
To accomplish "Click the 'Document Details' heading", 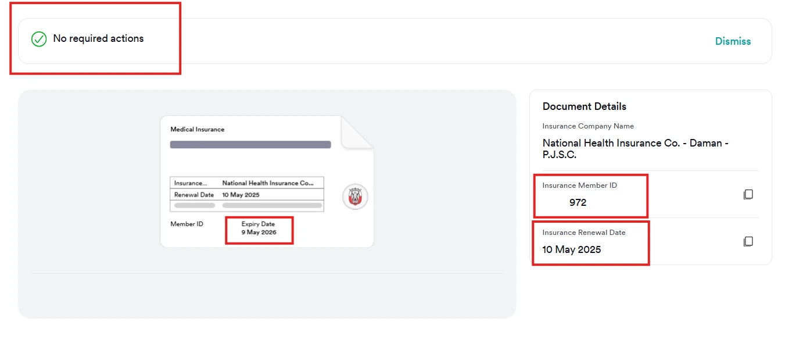I will click(585, 106).
